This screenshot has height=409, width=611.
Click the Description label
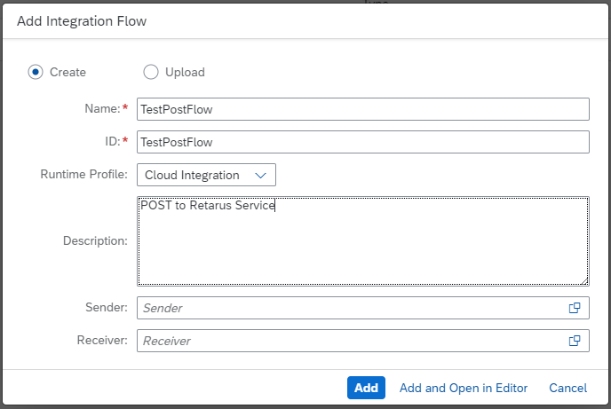[96, 241]
